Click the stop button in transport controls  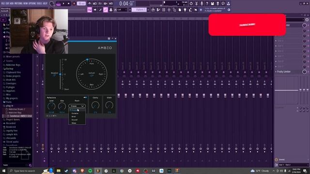coord(69,3)
